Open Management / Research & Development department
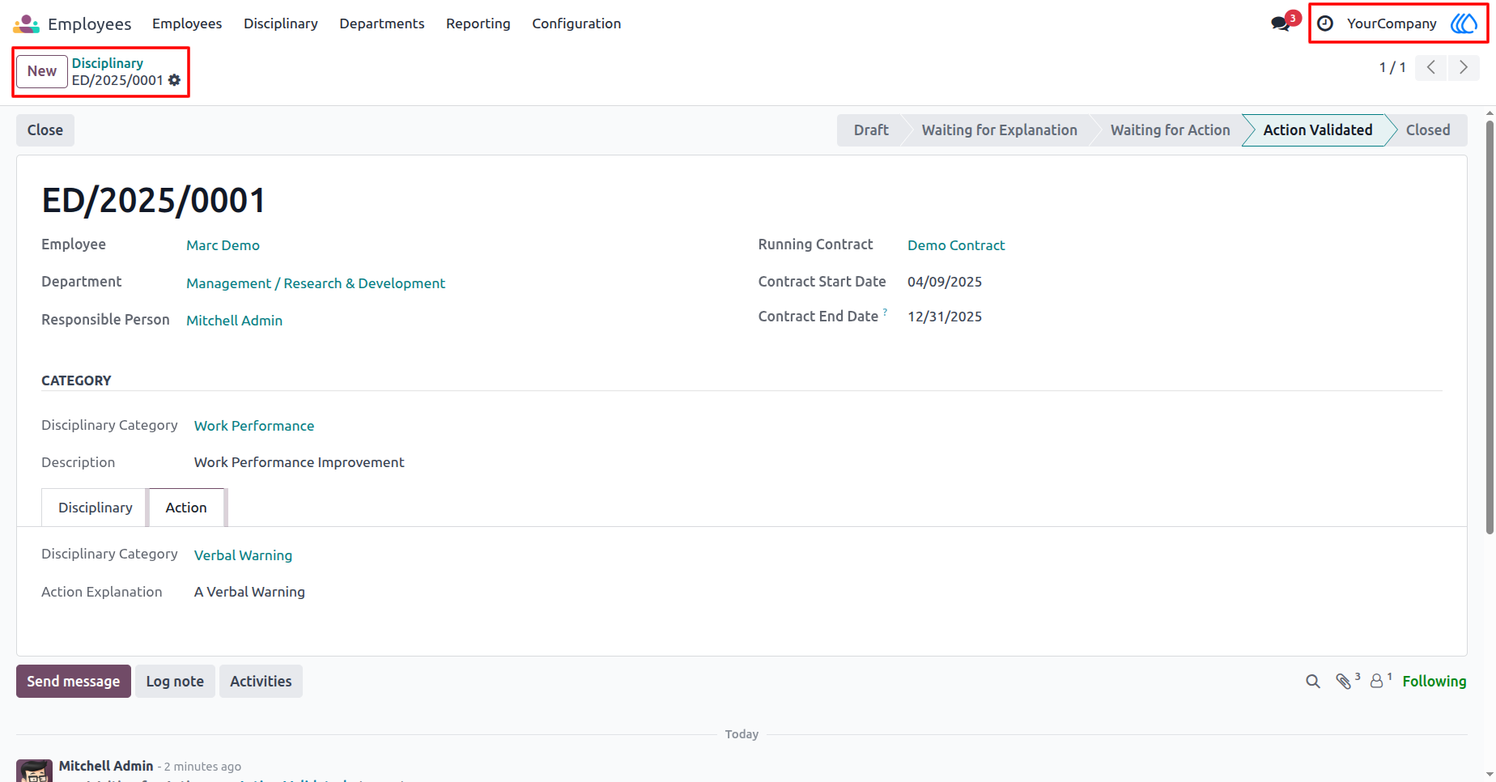The height and width of the screenshot is (782, 1496). (x=316, y=283)
